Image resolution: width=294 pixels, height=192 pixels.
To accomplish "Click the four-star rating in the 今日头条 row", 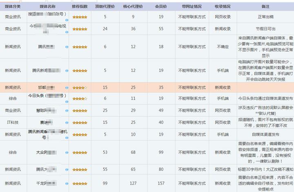I will pyautogui.click(x=80, y=98).
